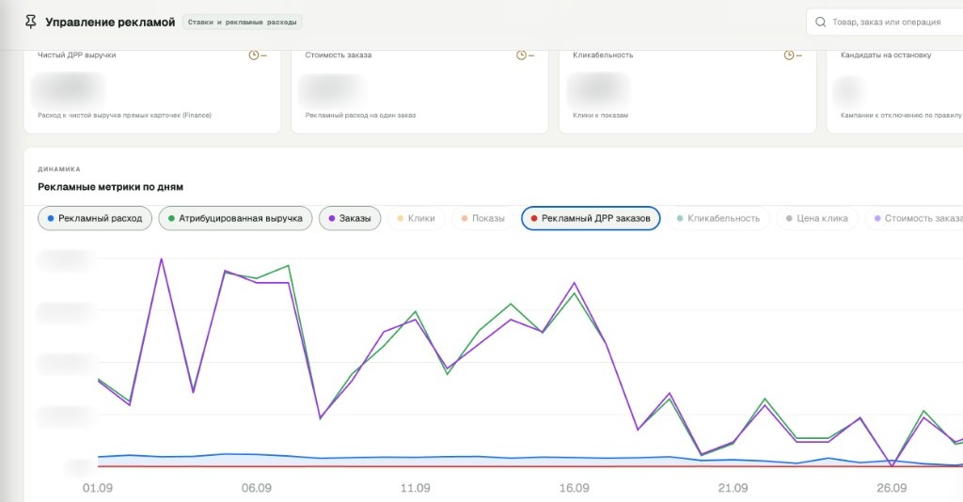Click the 26.09 date axis label
This screenshot has width=963, height=502.
[892, 489]
